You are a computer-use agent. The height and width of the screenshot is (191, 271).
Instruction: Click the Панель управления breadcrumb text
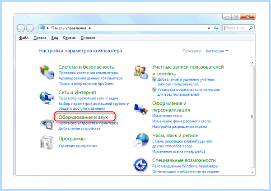point(69,28)
